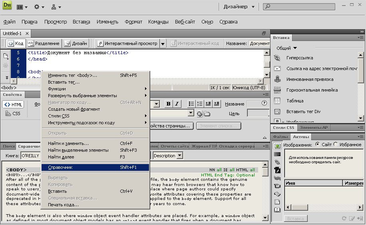Click the Именованная привязка anchor icon
Screen dimensions: 366x225
[x=278, y=79]
